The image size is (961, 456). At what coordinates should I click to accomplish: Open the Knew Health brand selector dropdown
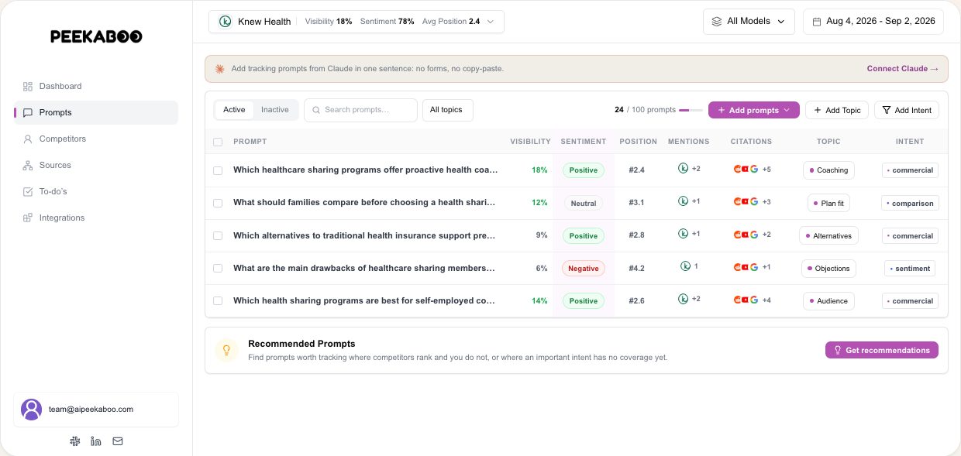coord(356,22)
